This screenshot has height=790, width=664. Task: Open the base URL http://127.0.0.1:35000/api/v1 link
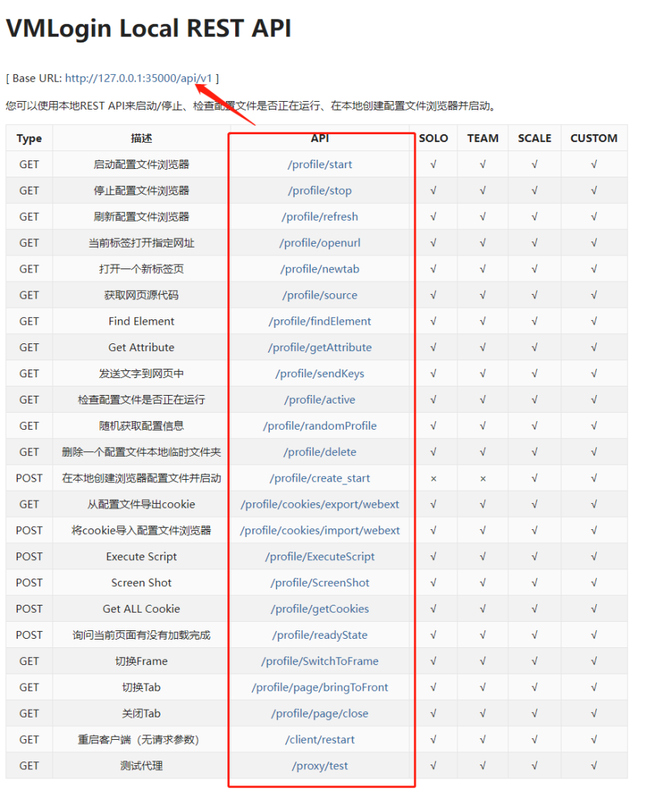coord(138,78)
